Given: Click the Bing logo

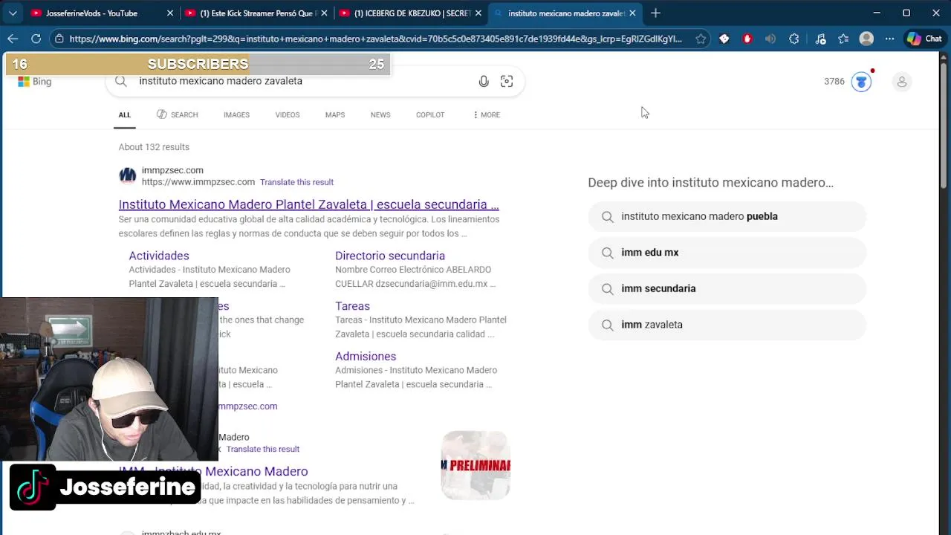Looking at the screenshot, I should [x=35, y=82].
